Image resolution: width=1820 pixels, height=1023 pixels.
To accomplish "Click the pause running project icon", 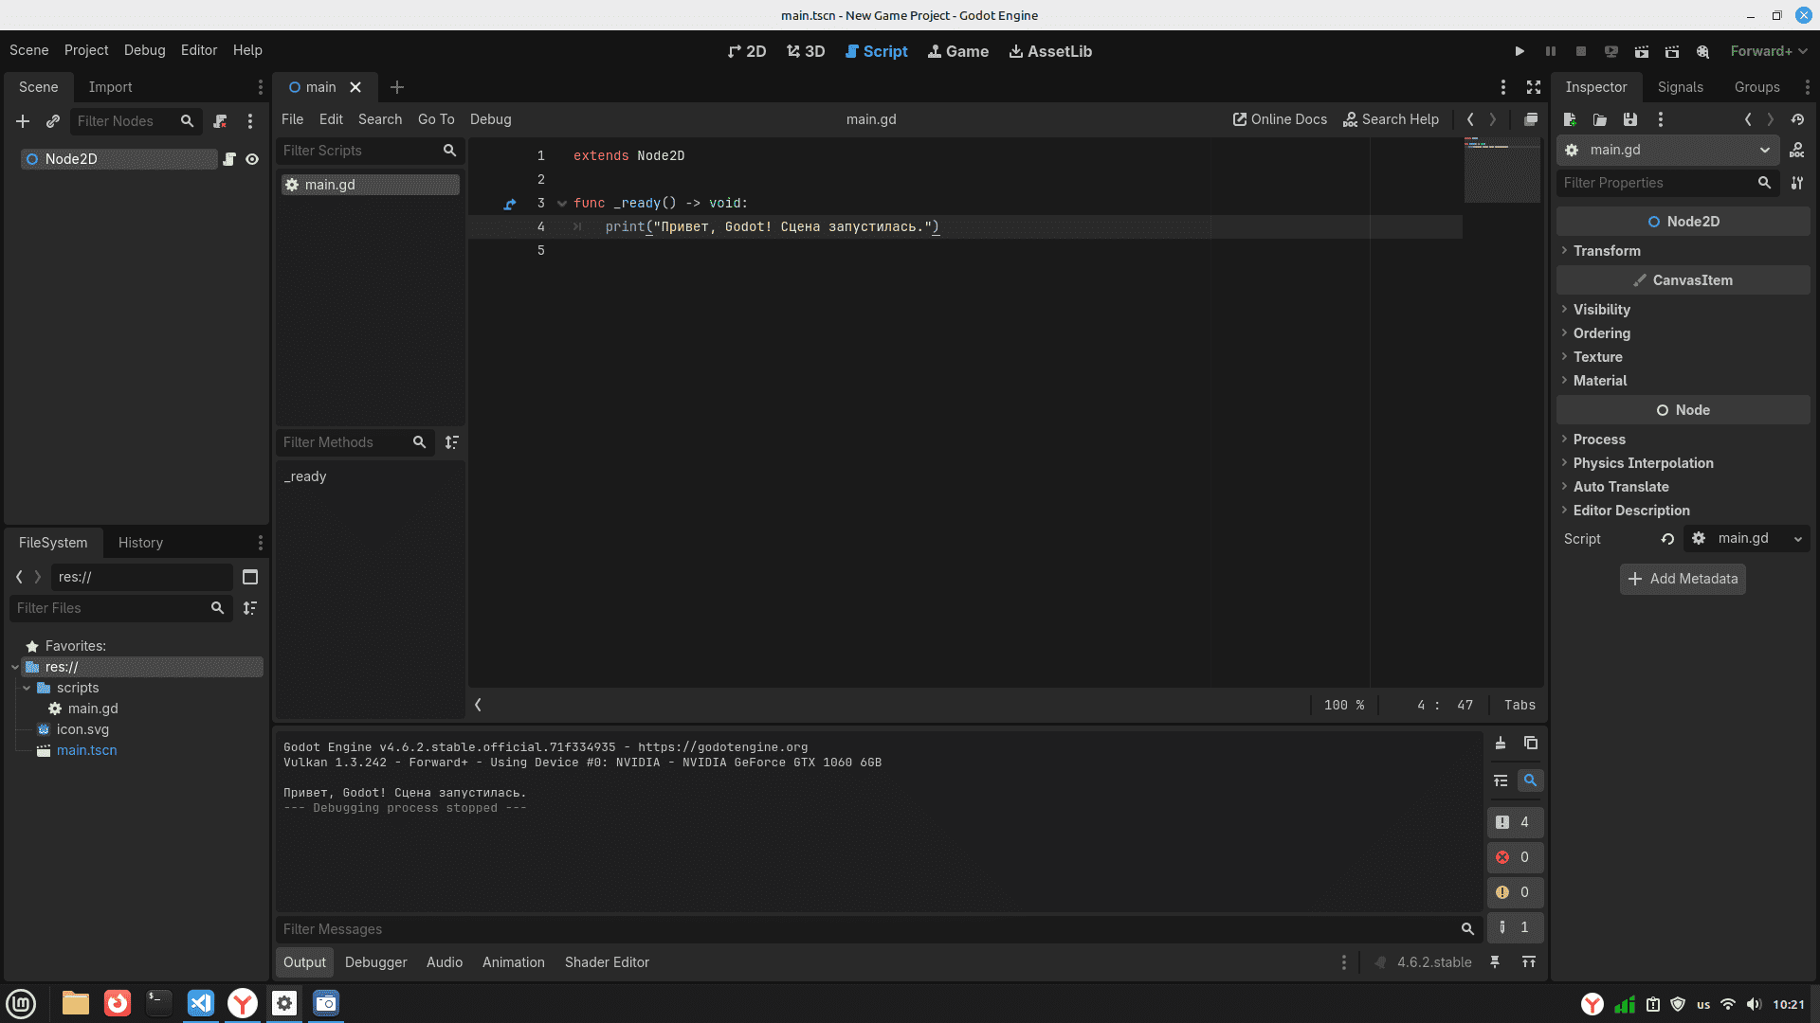I will click(x=1551, y=51).
